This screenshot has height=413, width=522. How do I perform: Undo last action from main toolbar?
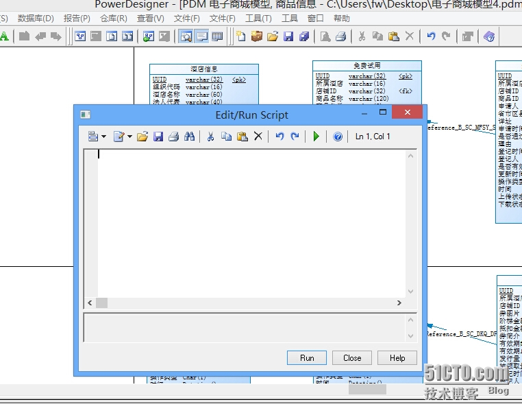coord(431,36)
